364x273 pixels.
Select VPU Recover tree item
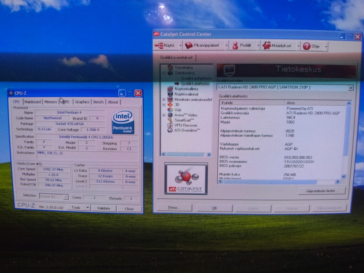[x=186, y=125]
